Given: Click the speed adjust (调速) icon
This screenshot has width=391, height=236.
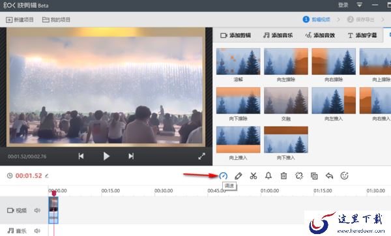Looking at the screenshot, I should 223,176.
